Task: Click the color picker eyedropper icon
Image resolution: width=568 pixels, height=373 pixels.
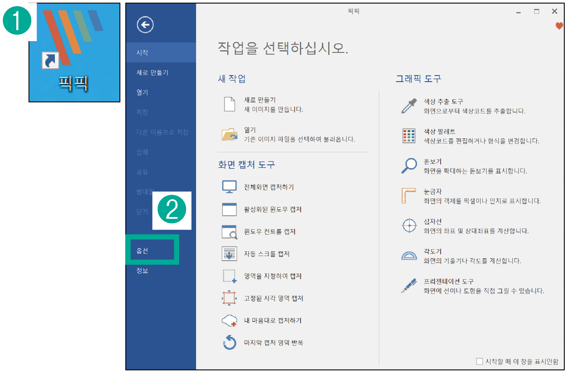Action: point(409,106)
